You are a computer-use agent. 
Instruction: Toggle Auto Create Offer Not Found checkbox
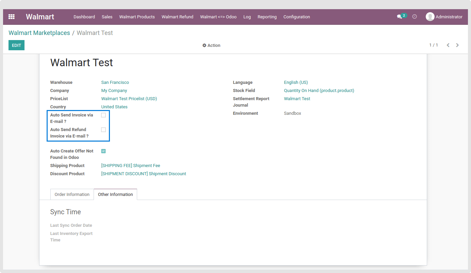click(x=103, y=151)
